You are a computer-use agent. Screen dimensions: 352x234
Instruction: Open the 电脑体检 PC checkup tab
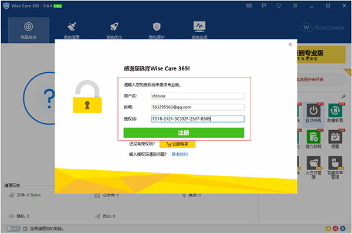pyautogui.click(x=29, y=30)
